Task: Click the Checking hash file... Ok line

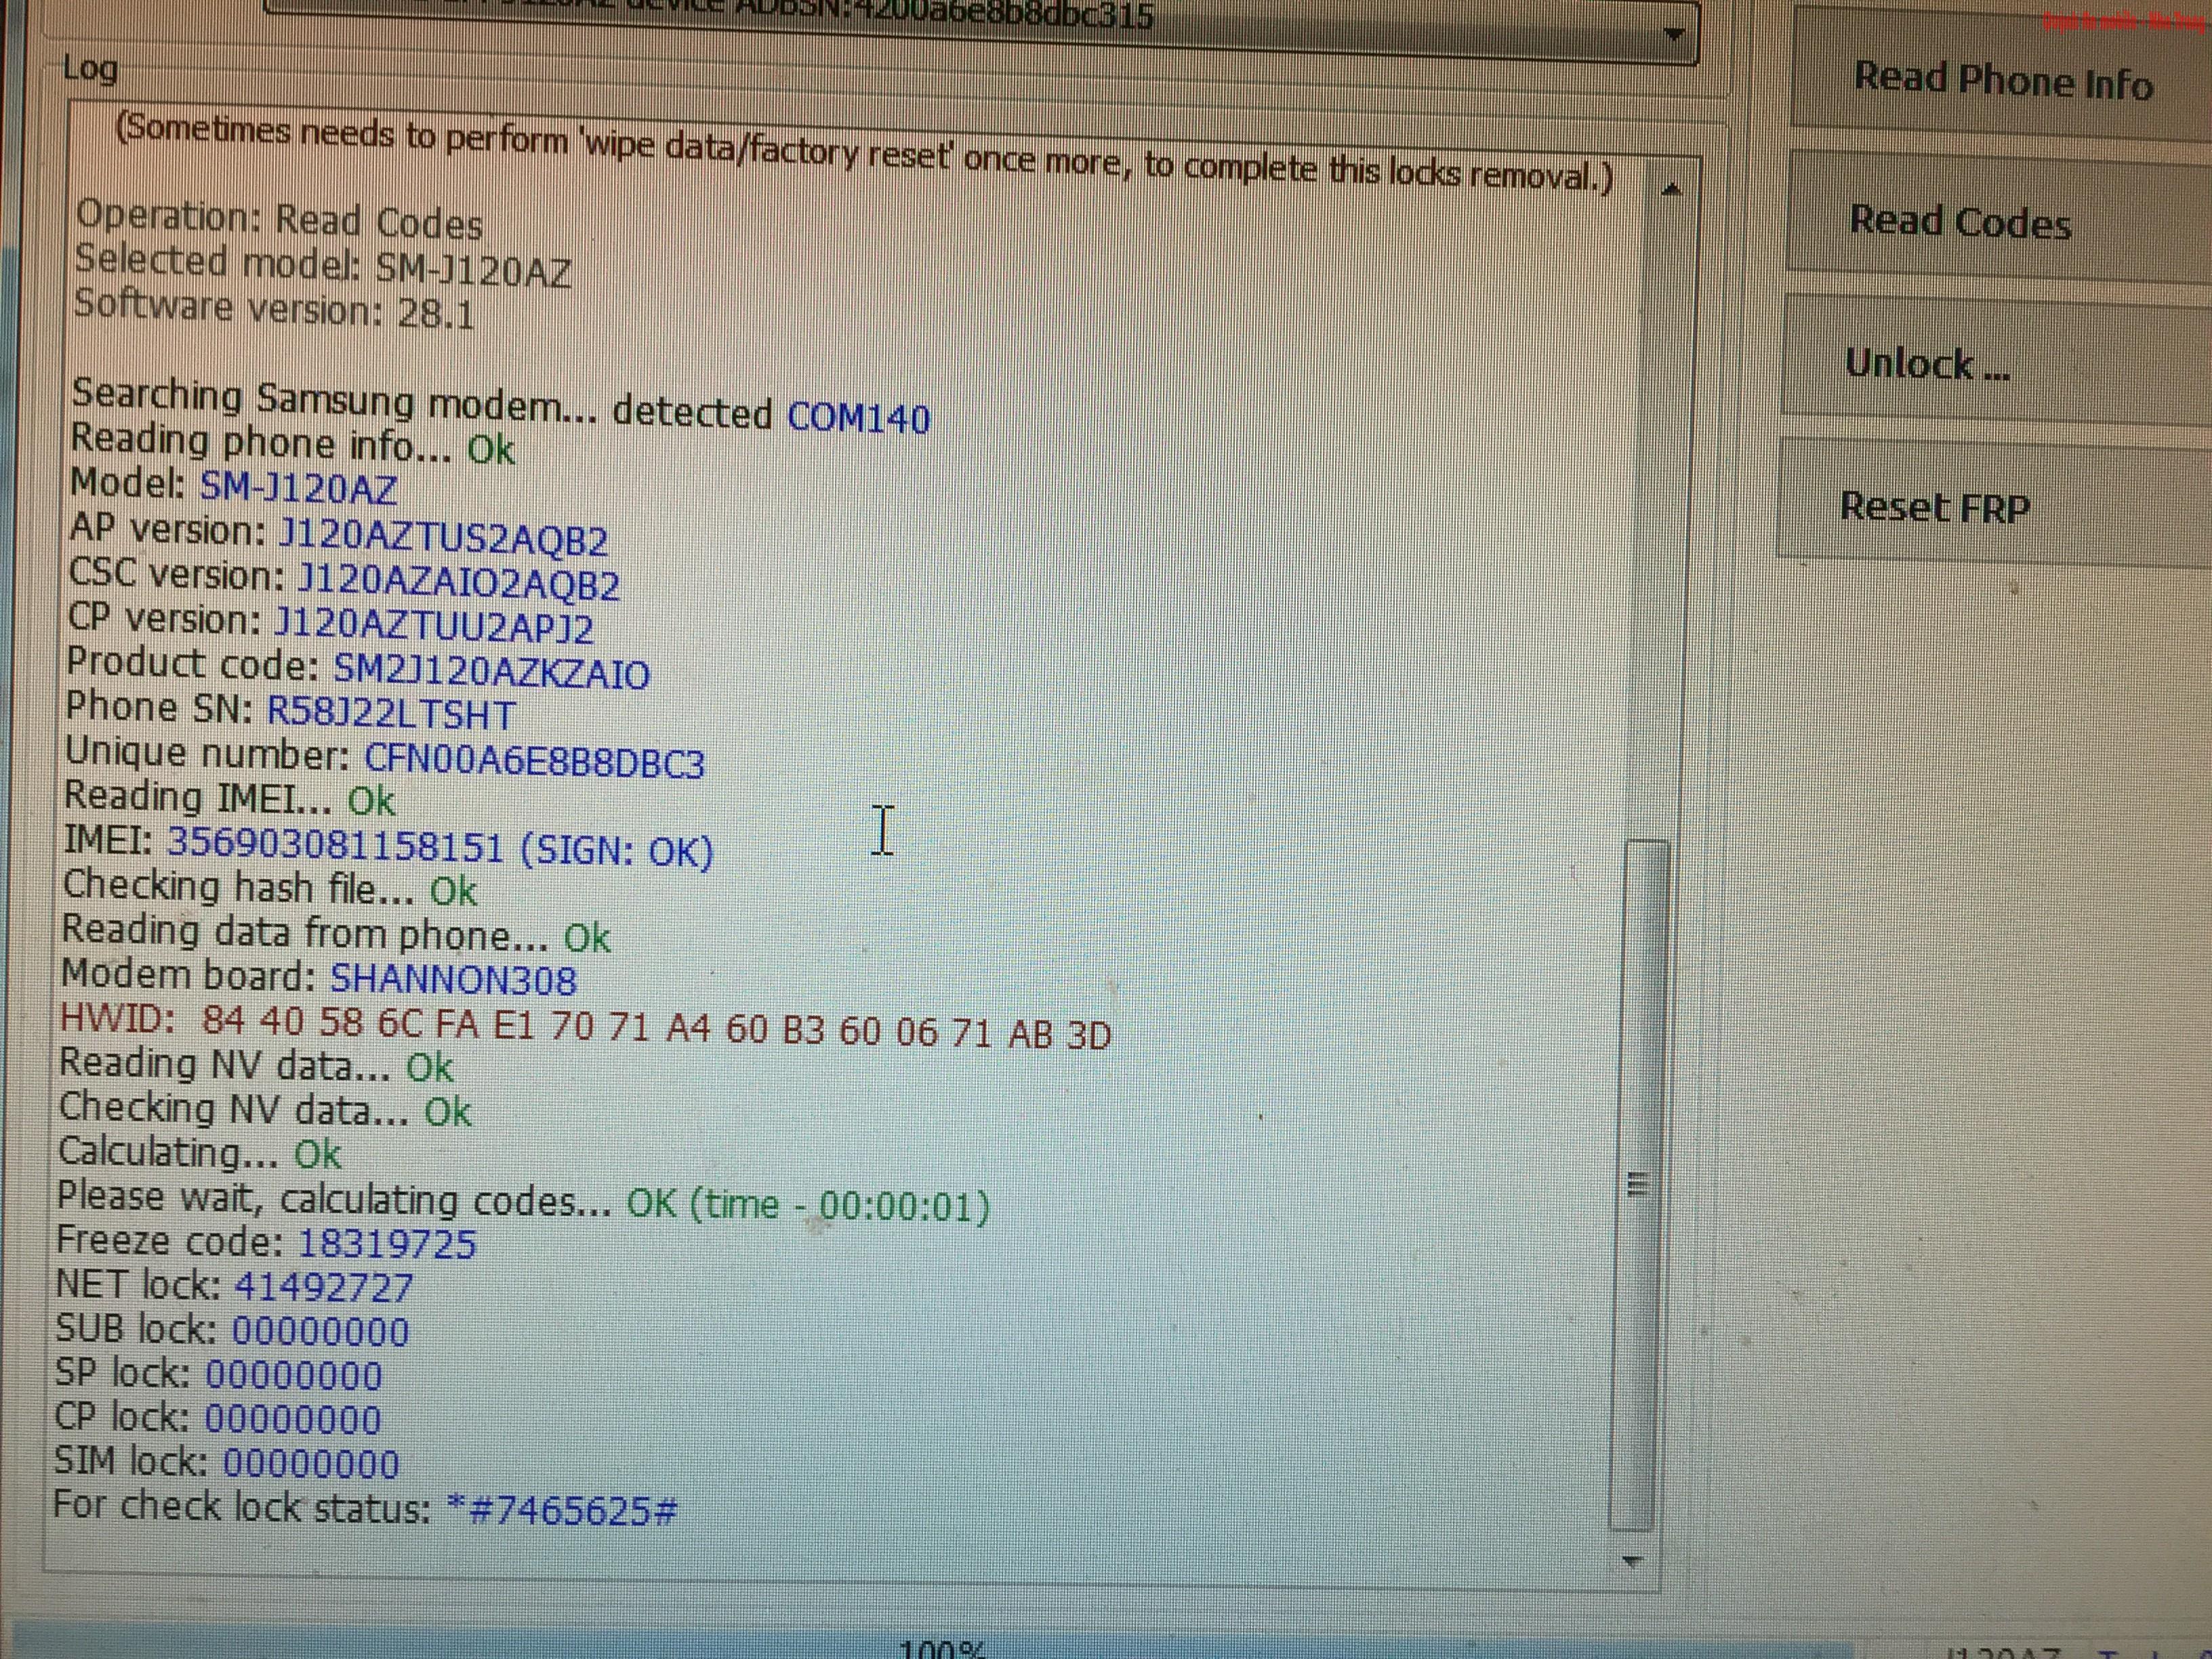Action: pos(270,889)
